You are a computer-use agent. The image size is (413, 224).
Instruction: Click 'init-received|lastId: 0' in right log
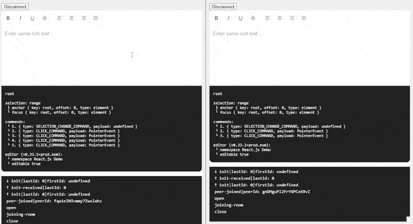pos(244,178)
